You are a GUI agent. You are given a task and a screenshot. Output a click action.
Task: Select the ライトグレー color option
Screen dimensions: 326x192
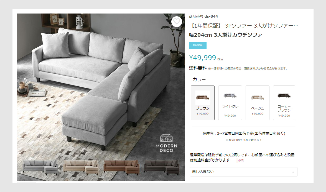230,103
